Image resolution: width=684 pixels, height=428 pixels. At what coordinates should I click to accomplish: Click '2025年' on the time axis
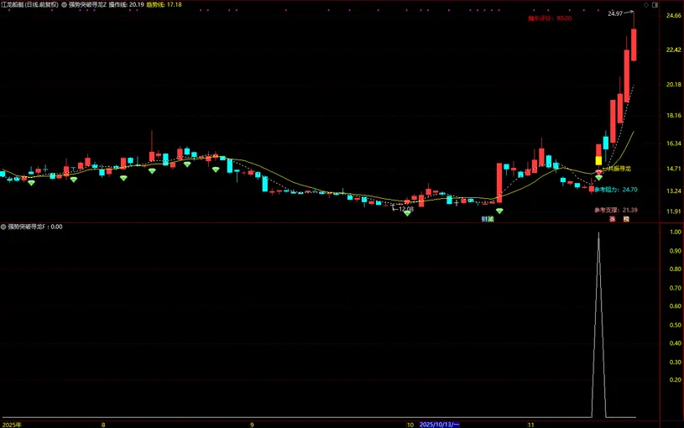coord(12,425)
